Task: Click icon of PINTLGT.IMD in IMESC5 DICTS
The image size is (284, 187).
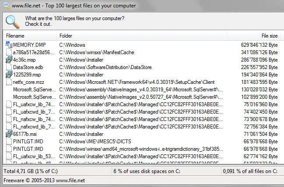Action: click(9, 141)
